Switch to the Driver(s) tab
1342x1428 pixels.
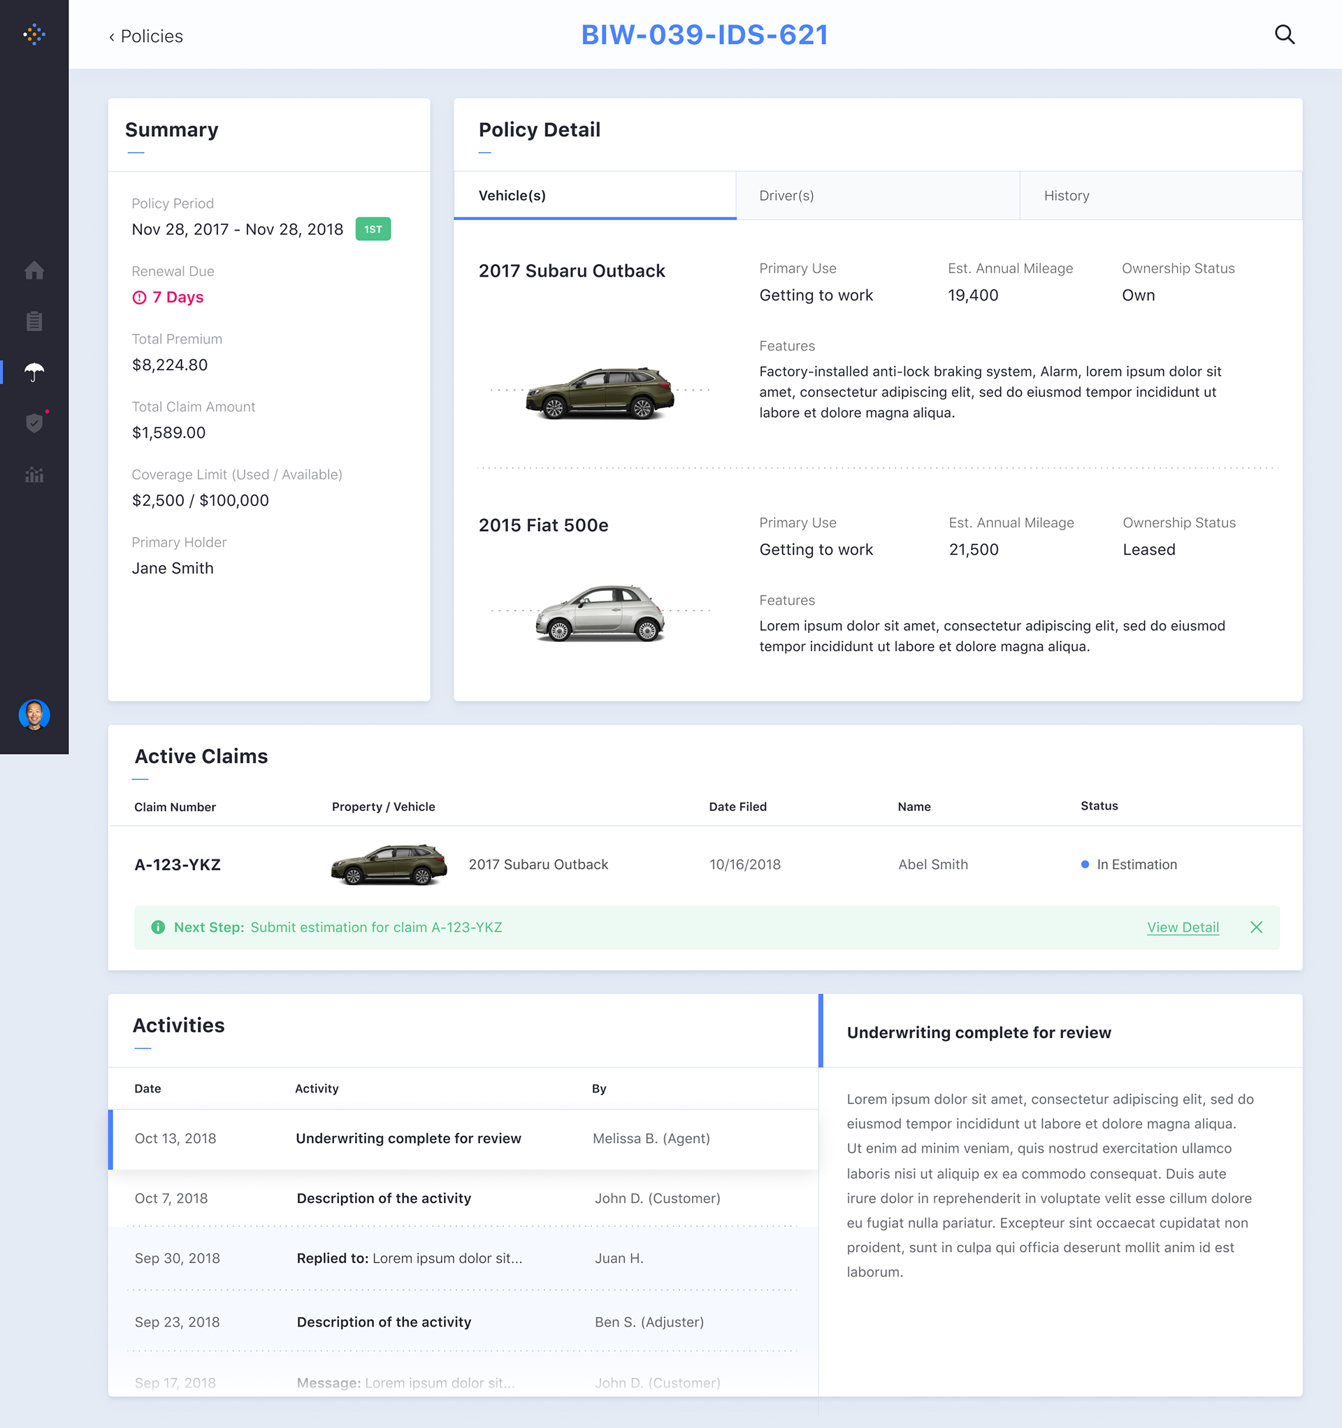[786, 196]
